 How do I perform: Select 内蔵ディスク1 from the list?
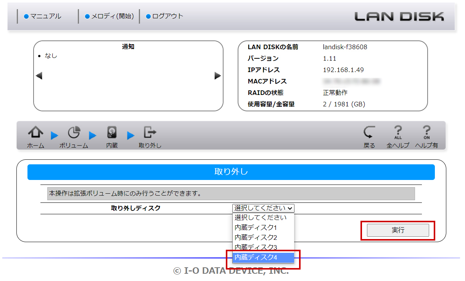263,228
